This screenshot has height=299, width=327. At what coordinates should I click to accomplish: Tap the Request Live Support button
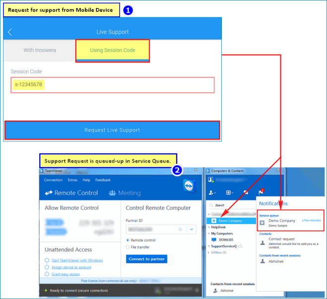pos(112,130)
